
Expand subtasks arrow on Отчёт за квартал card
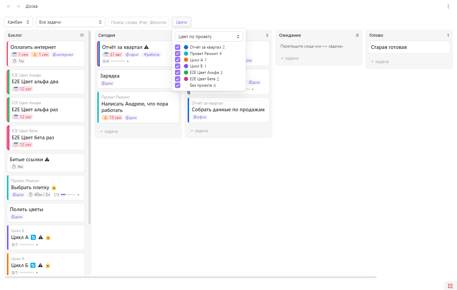pyautogui.click(x=128, y=61)
